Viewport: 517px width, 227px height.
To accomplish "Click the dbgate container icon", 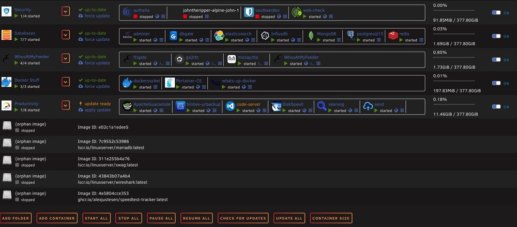I will (173, 36).
